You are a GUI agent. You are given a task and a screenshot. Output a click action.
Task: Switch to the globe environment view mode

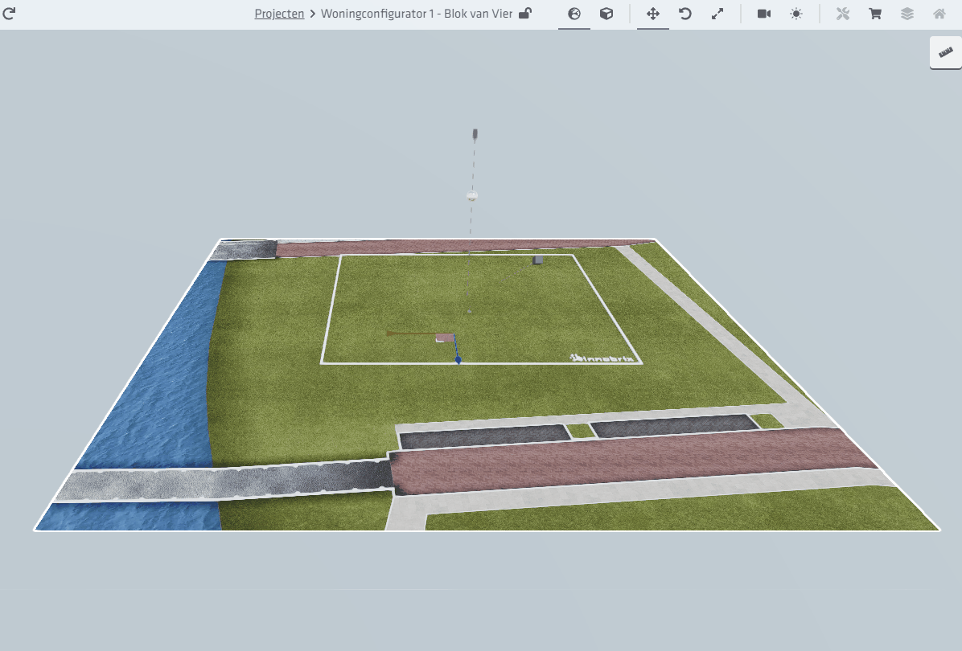click(x=574, y=14)
